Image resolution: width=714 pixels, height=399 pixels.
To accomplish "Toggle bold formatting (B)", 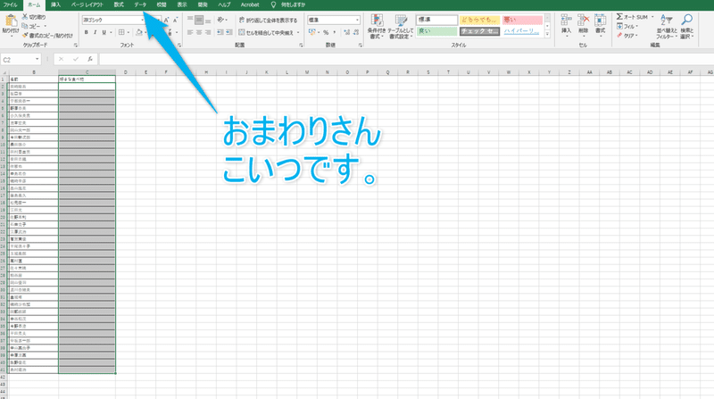I will [86, 32].
